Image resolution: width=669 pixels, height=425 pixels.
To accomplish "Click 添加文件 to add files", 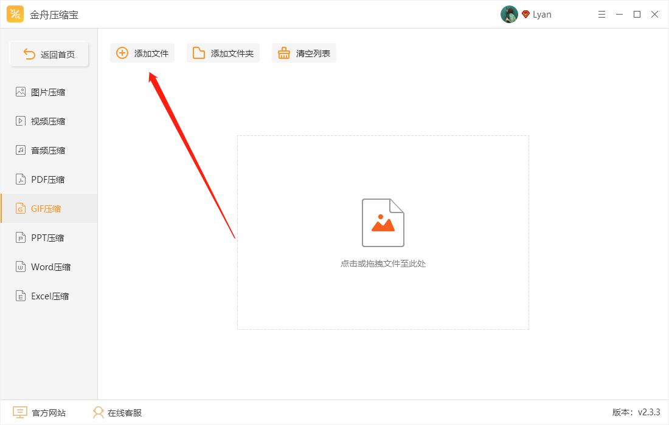I will (x=142, y=53).
